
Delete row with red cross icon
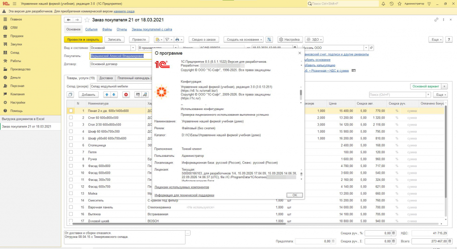point(126,94)
